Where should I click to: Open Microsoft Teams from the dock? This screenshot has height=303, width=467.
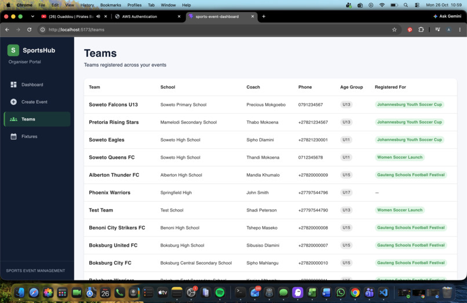(x=369, y=293)
